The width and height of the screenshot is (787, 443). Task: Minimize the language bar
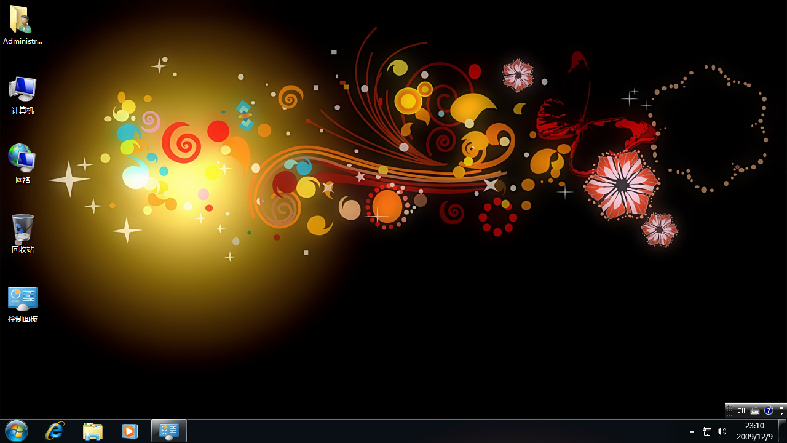point(781,408)
